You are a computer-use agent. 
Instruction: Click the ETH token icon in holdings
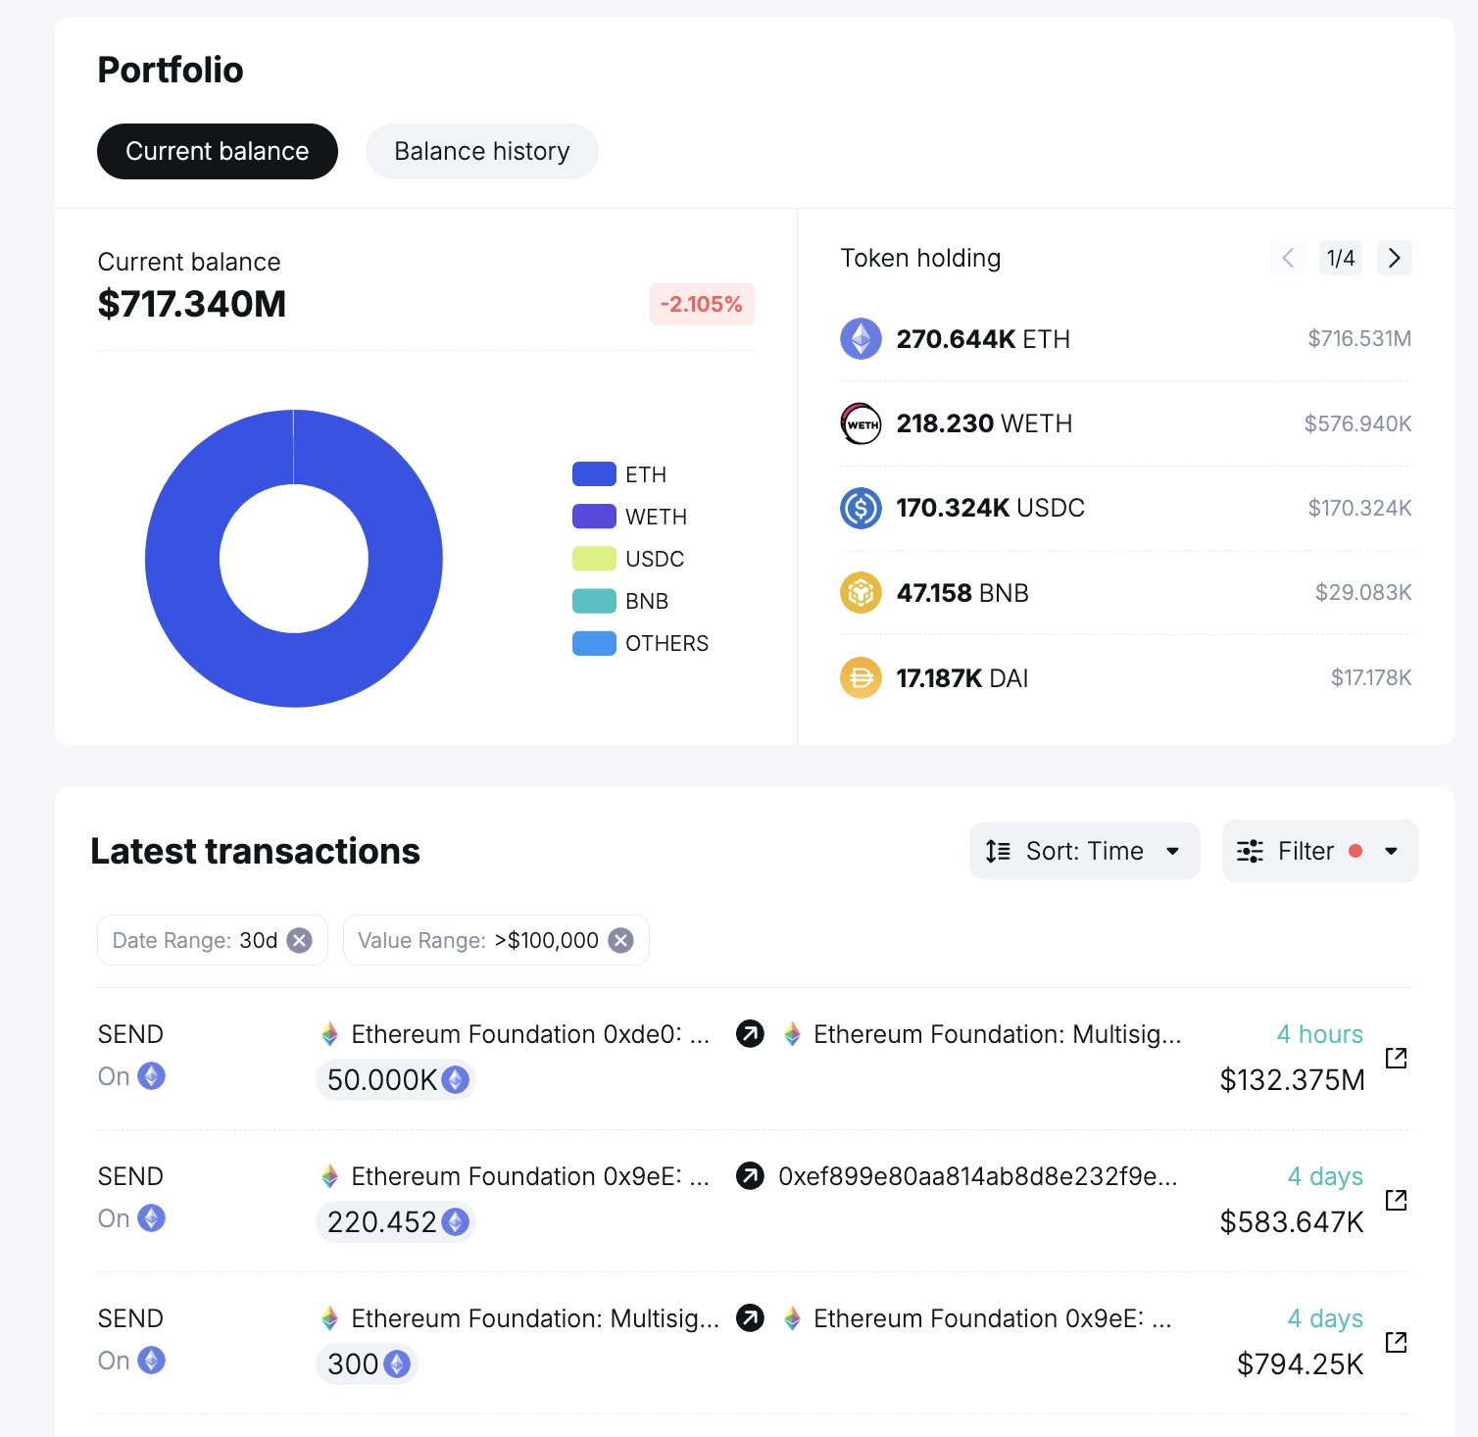861,339
